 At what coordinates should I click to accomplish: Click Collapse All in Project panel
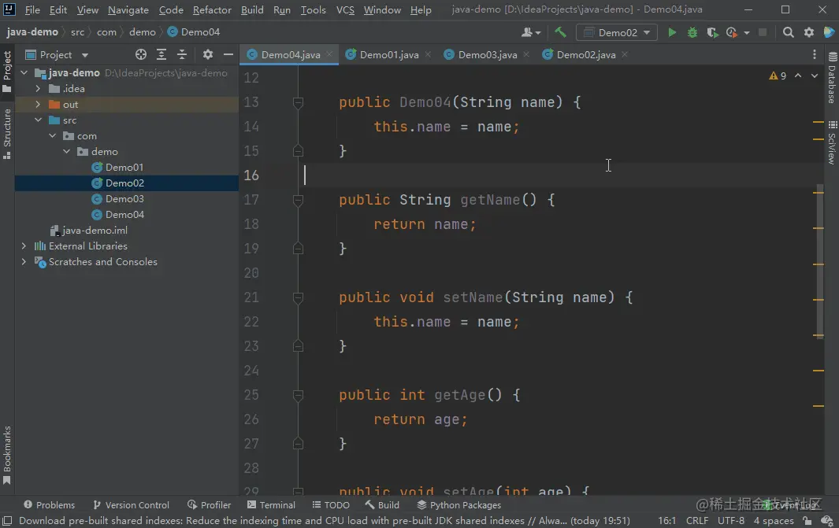[182, 54]
